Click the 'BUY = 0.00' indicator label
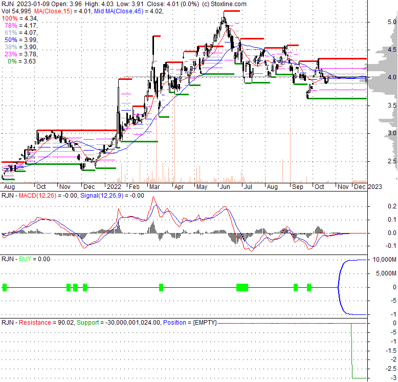This screenshot has height=382, width=398. point(34,259)
